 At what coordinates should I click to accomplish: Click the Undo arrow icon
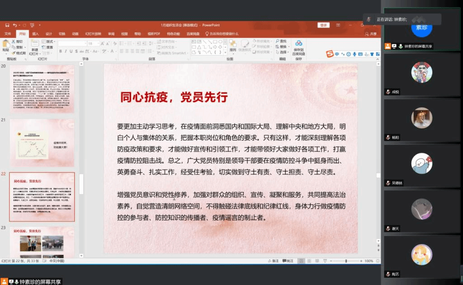coord(15,25)
